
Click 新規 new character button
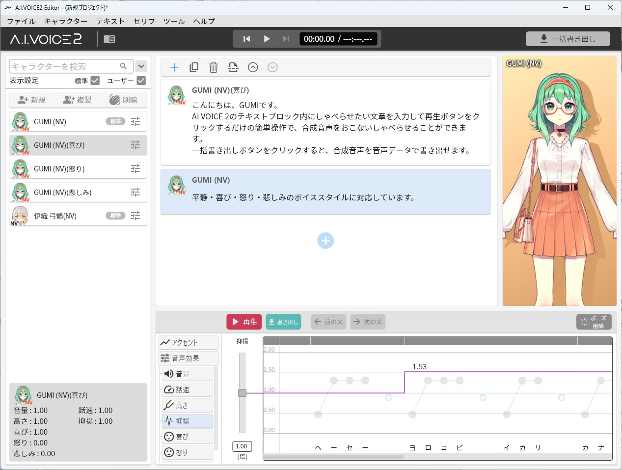(31, 100)
